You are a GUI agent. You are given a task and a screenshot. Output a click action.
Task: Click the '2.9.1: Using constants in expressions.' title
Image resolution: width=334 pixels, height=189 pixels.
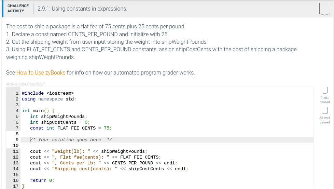(x=82, y=9)
